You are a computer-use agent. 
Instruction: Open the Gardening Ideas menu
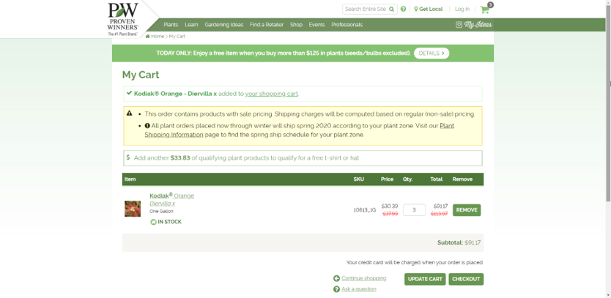tap(223, 25)
